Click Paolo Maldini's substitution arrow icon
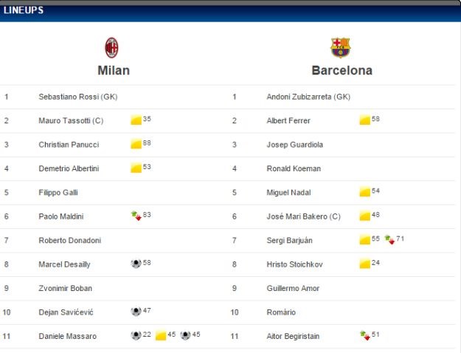This screenshot has height=353, width=461. [136, 216]
